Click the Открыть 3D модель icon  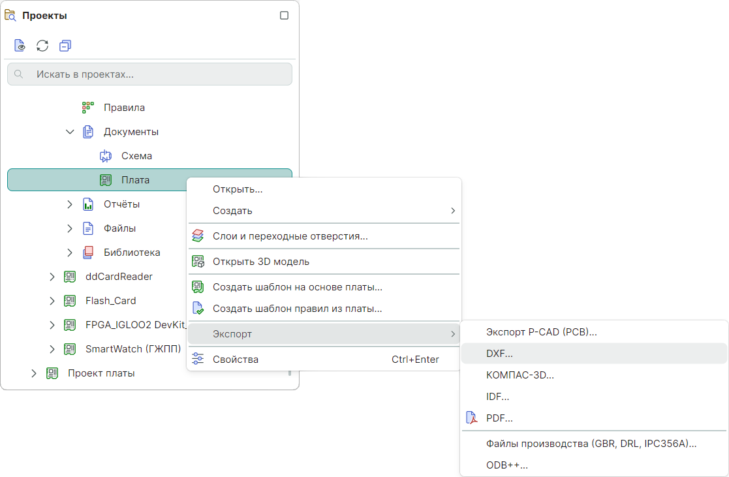tap(198, 262)
